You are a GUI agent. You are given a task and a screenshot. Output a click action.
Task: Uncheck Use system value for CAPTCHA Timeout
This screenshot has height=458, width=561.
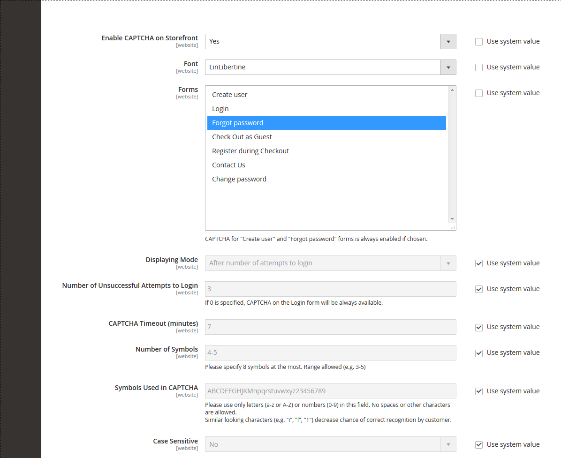pyautogui.click(x=479, y=327)
